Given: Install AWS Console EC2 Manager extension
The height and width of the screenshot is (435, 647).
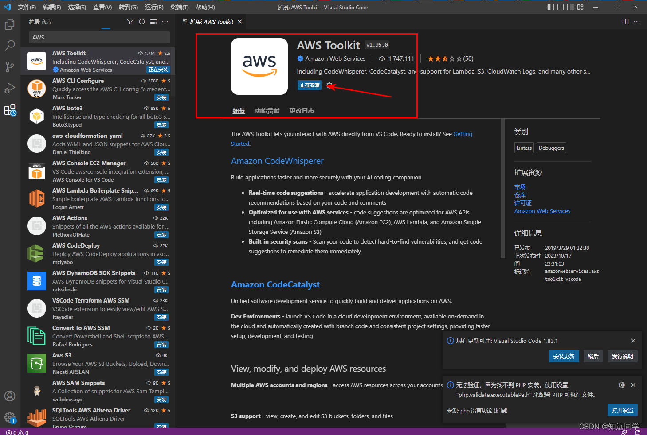Looking at the screenshot, I should [161, 180].
